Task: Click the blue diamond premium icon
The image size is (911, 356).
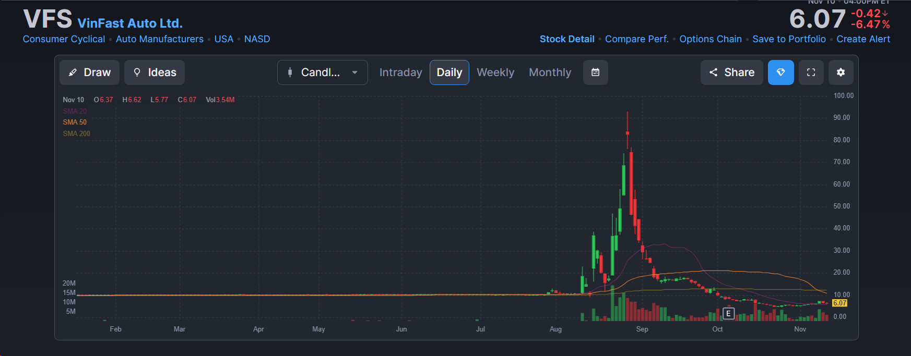Action: 781,72
